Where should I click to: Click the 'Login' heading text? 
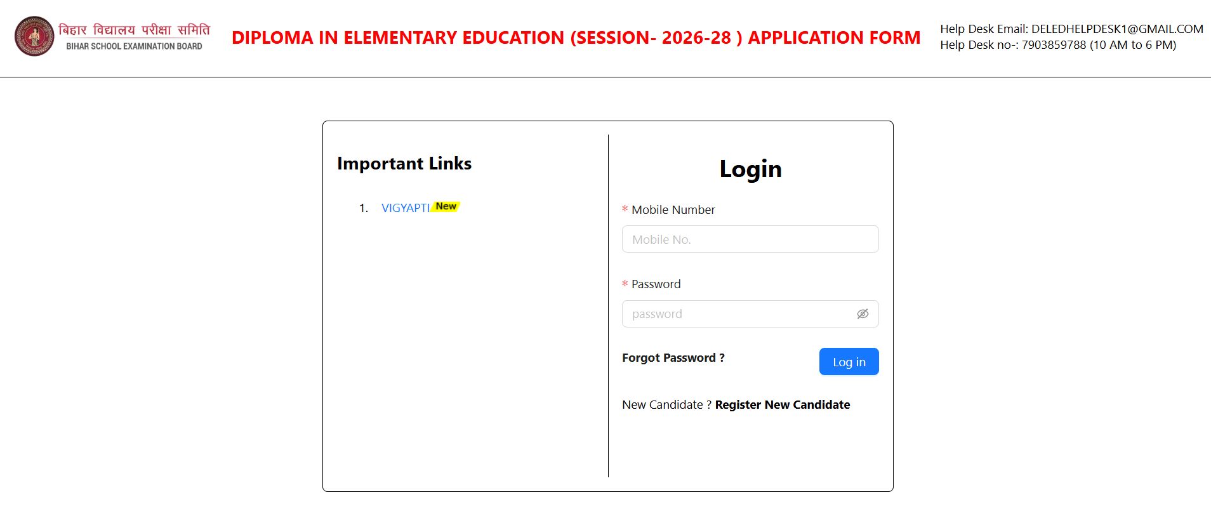[x=750, y=168]
